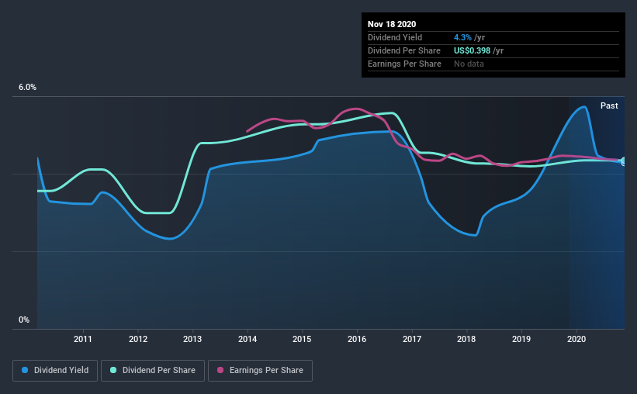Click the 'Dividend Yield' row label in tooltip
Viewport: 637px width, 394px height.
coord(395,37)
